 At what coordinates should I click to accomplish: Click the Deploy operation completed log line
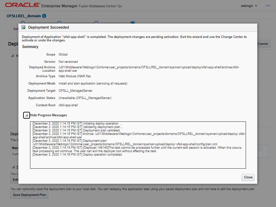[77, 155]
